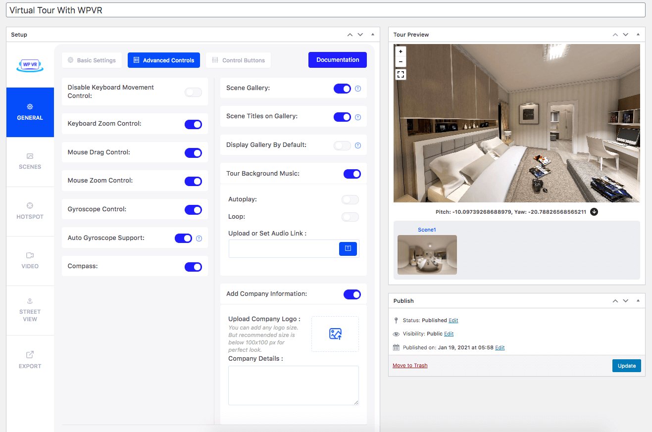652x432 pixels.
Task: Select the Scene1 thumbnail
Action: click(x=427, y=254)
